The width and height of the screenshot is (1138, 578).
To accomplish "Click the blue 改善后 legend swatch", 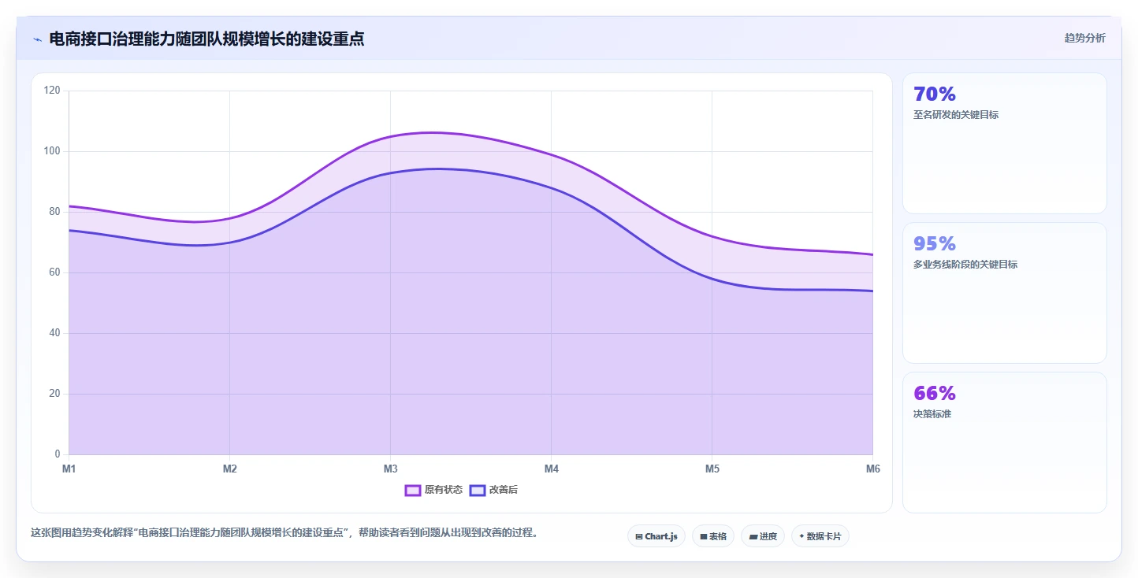I will pos(477,490).
